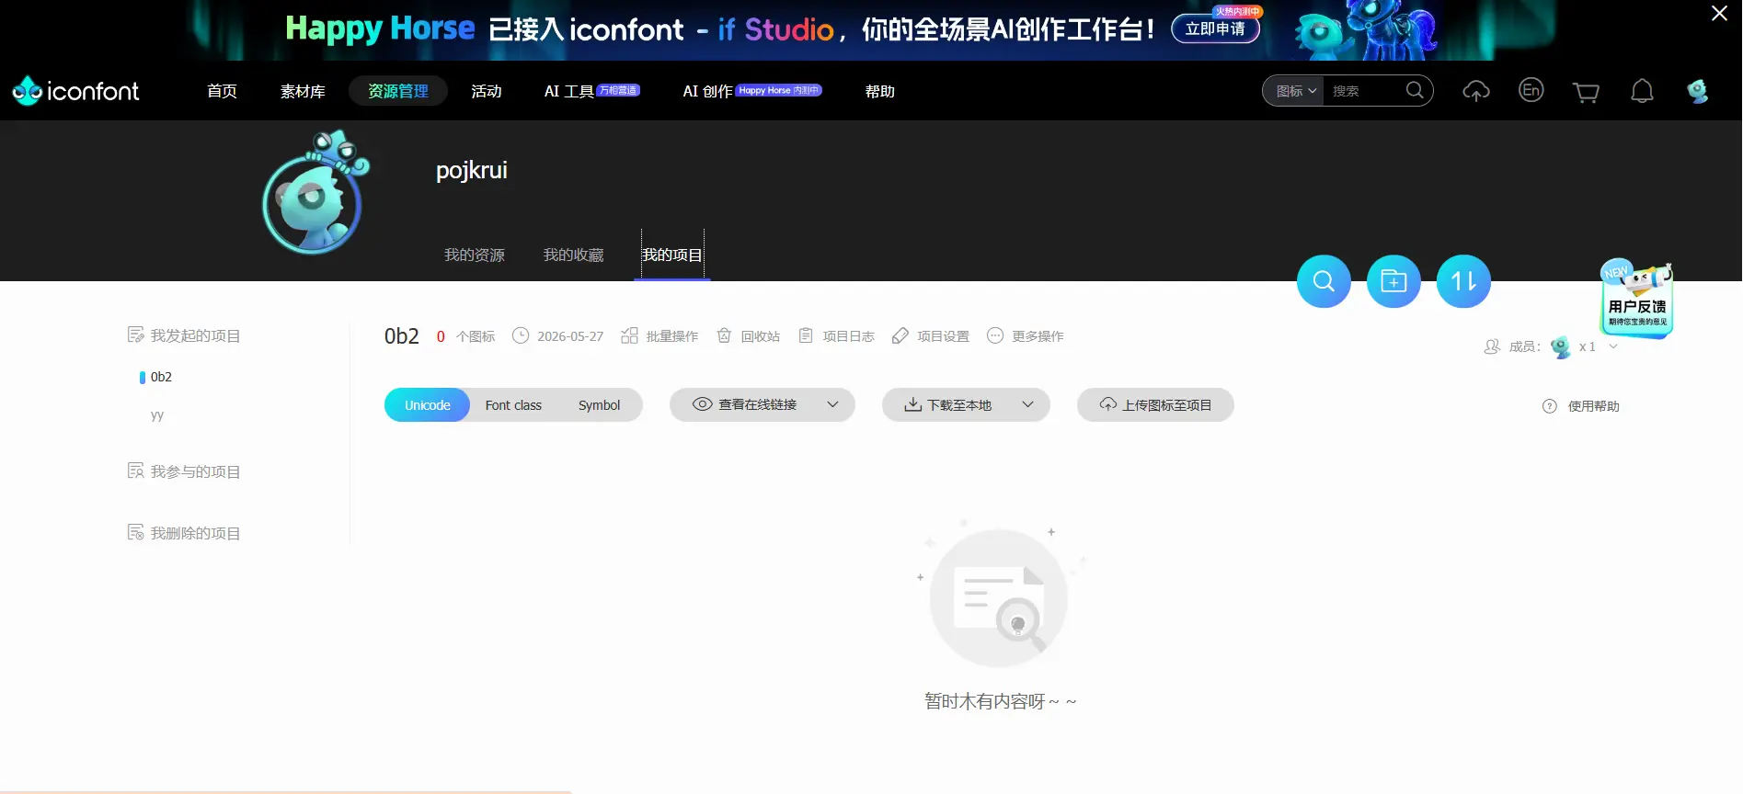Open batch operations (批量操作)
Screen dimensions: 1743x794
click(x=659, y=336)
